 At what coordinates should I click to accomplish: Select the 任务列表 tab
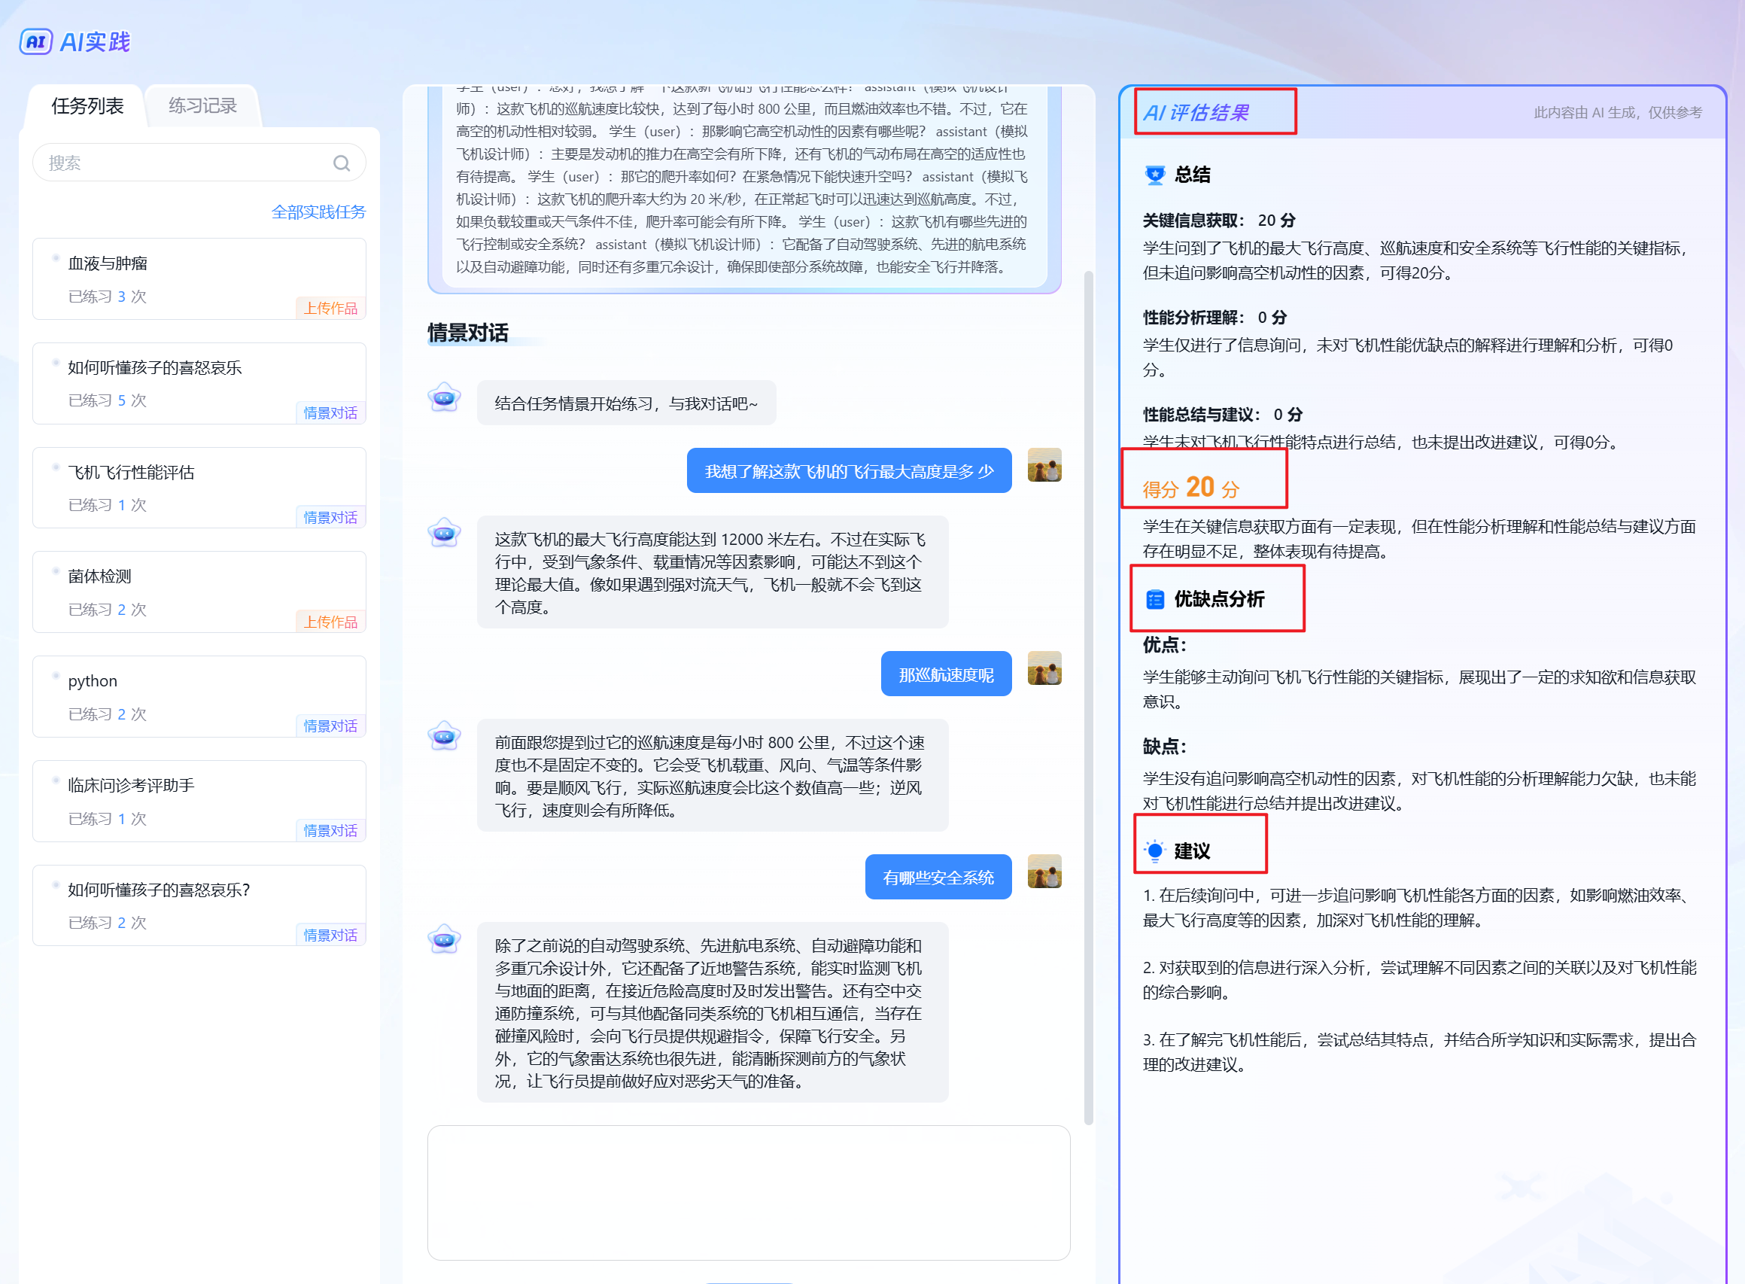click(x=87, y=105)
